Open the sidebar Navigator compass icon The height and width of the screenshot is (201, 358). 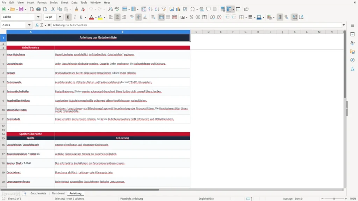coord(352,60)
